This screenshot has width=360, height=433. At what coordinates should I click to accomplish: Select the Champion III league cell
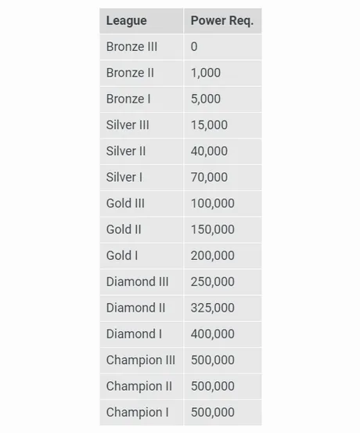tap(142, 360)
